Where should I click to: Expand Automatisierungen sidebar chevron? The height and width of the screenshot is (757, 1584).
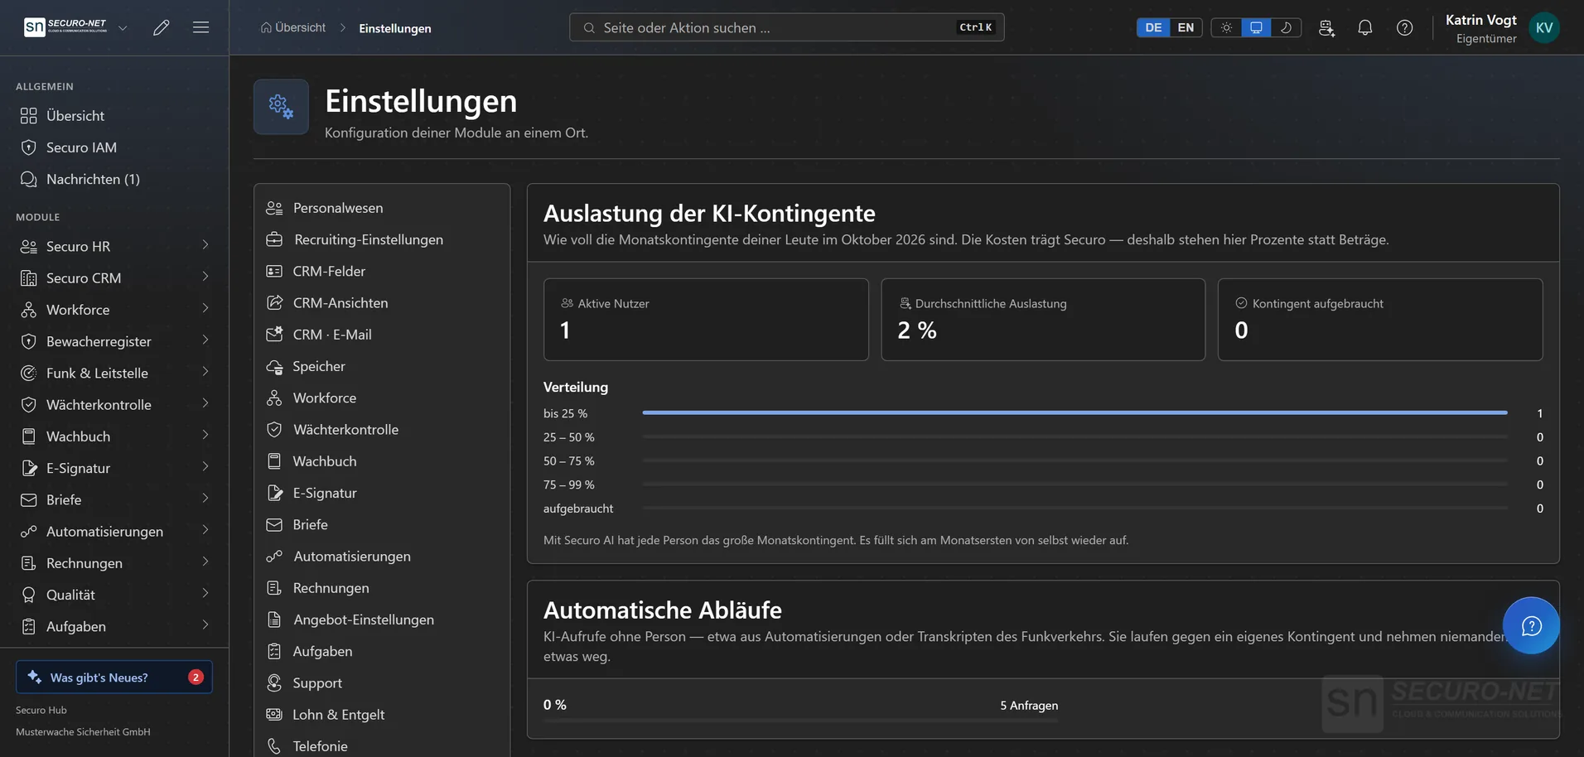(205, 531)
